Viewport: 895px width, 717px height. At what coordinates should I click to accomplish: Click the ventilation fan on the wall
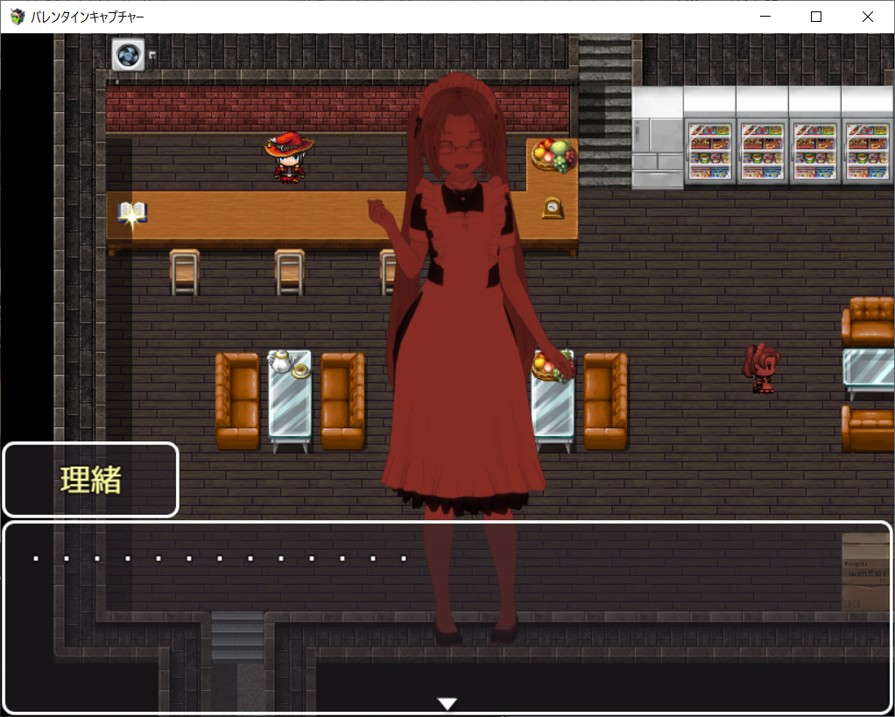click(128, 55)
